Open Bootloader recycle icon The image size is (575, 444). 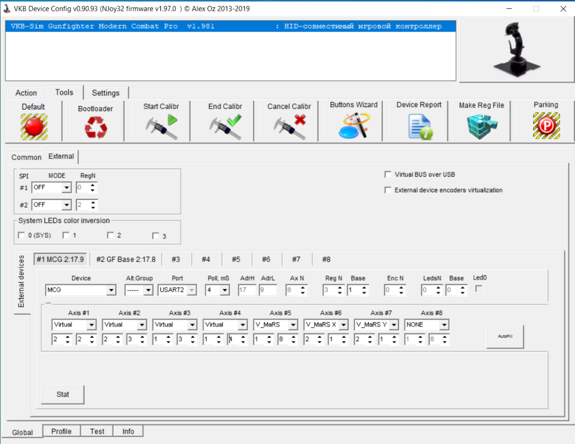(96, 127)
